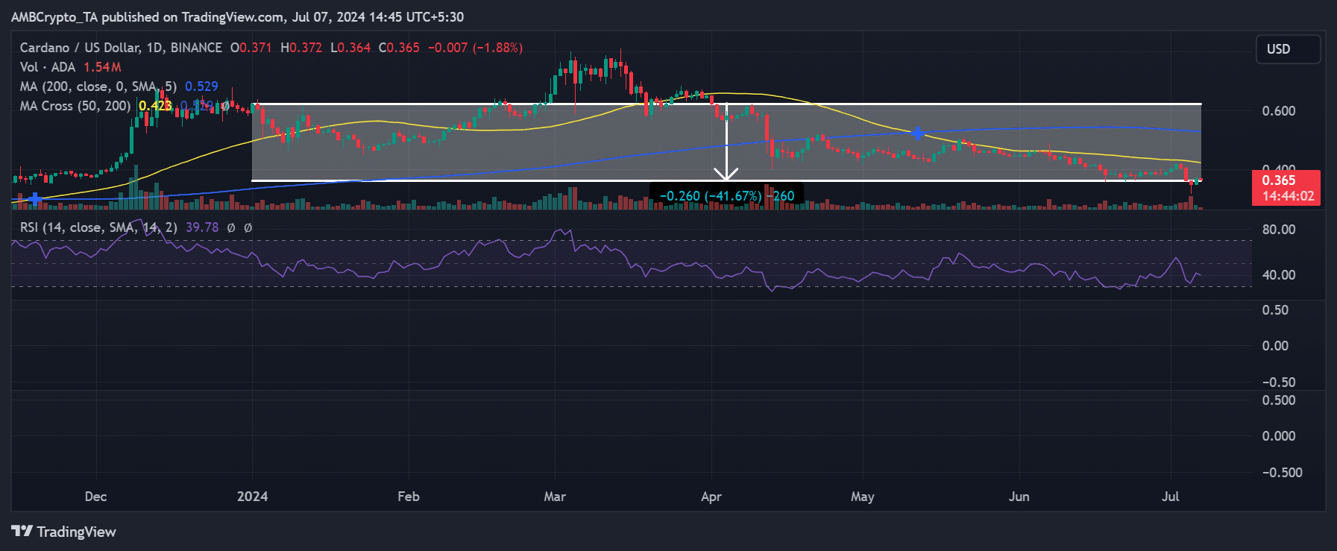This screenshot has height=551, width=1337.
Task: Click the −0.50 axis label
Action: tap(1279, 382)
